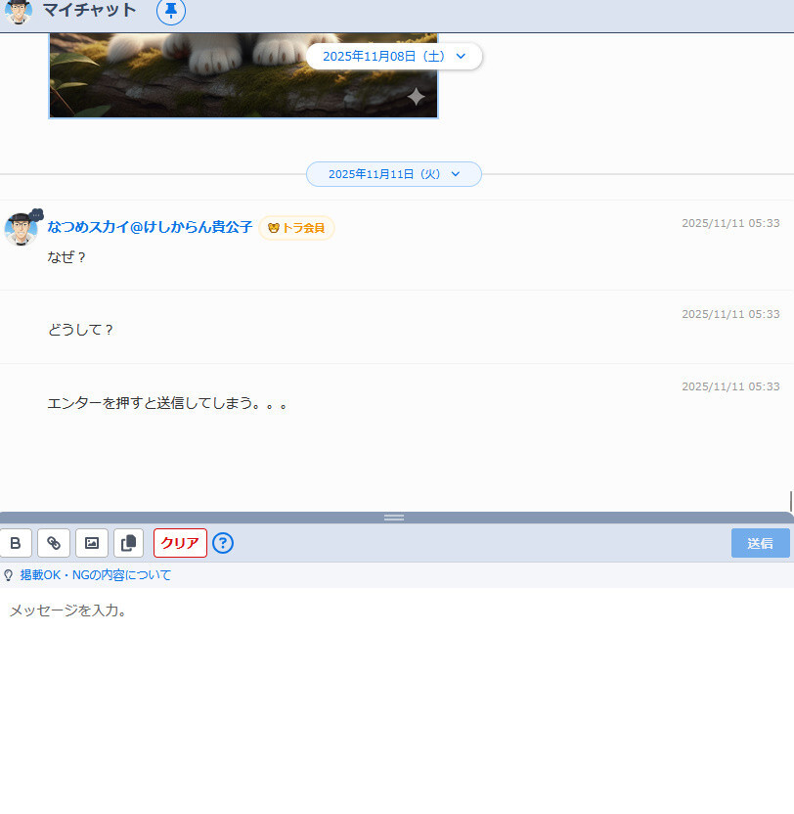Open the 2025年11月11日（火）date dropdown
This screenshot has width=794, height=814.
(x=394, y=173)
